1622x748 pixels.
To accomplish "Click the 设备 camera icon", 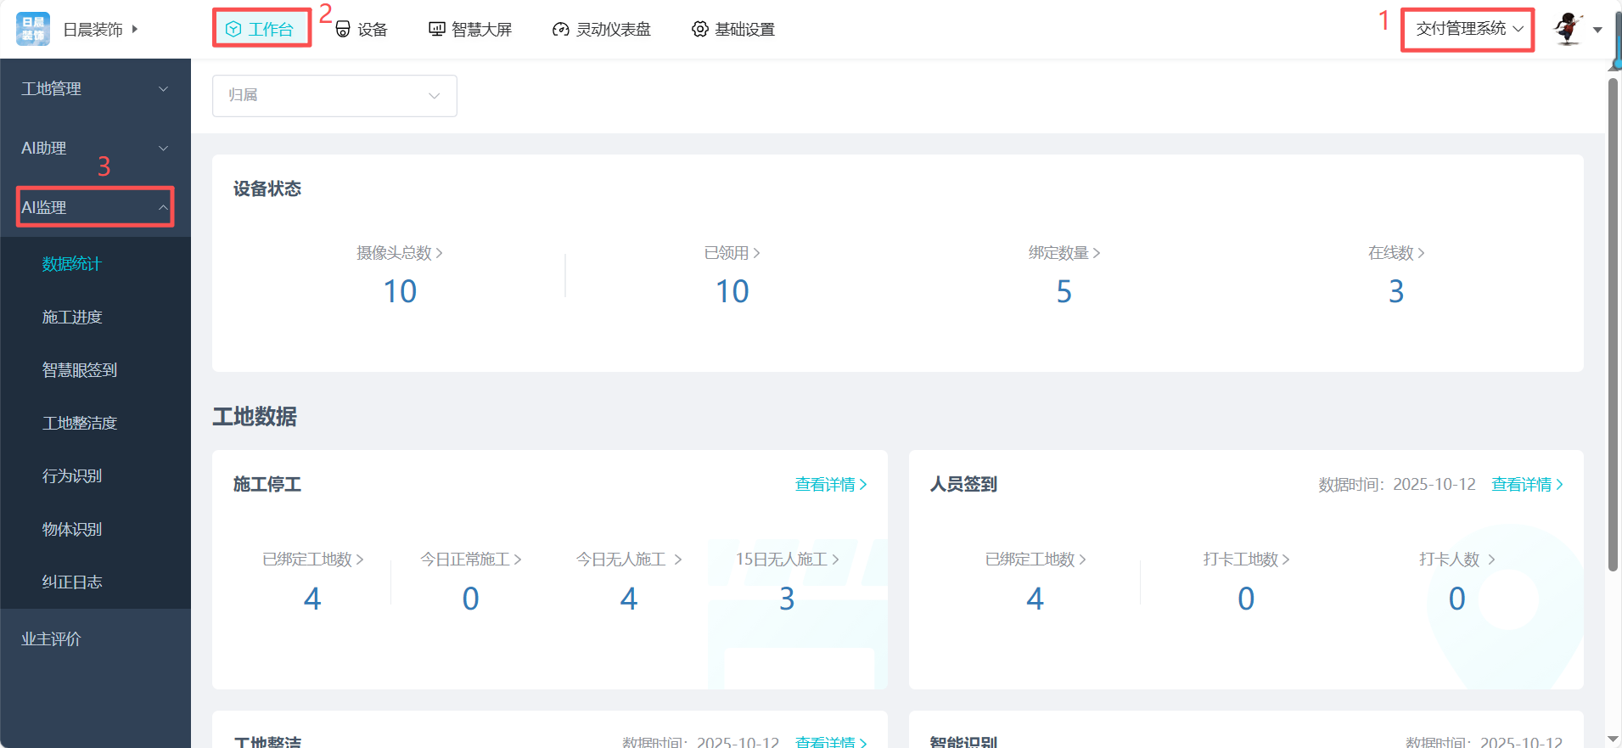I will [x=343, y=30].
